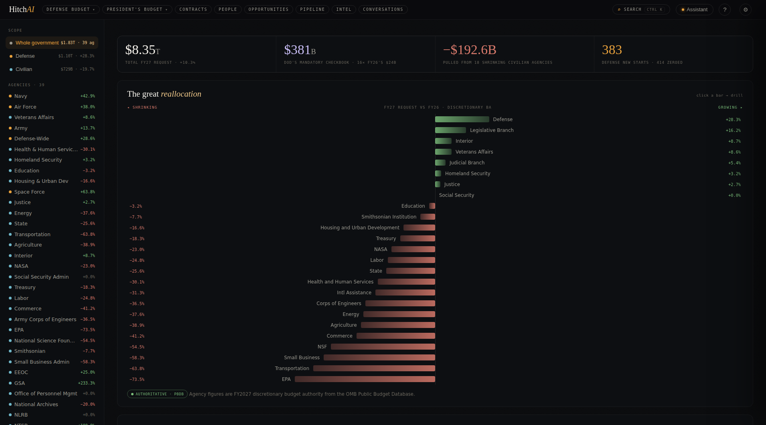Click the help question mark icon
This screenshot has width=766, height=425.
click(724, 10)
